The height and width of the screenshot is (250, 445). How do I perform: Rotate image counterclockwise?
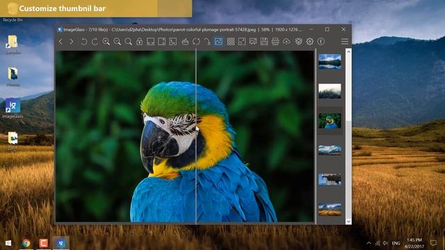point(83,42)
